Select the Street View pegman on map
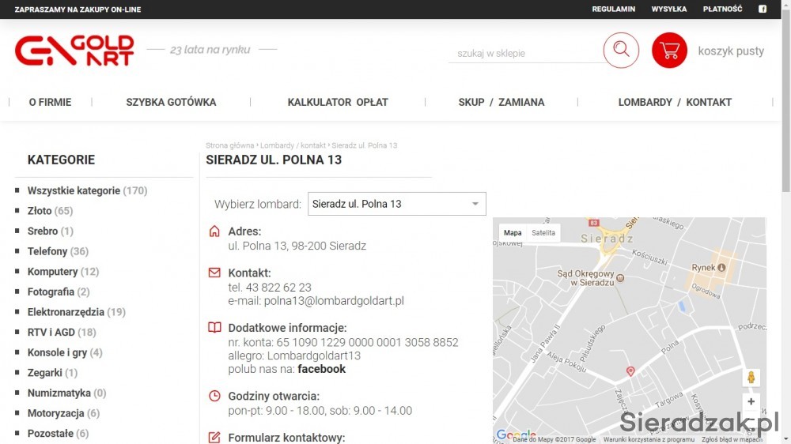 tap(751, 378)
